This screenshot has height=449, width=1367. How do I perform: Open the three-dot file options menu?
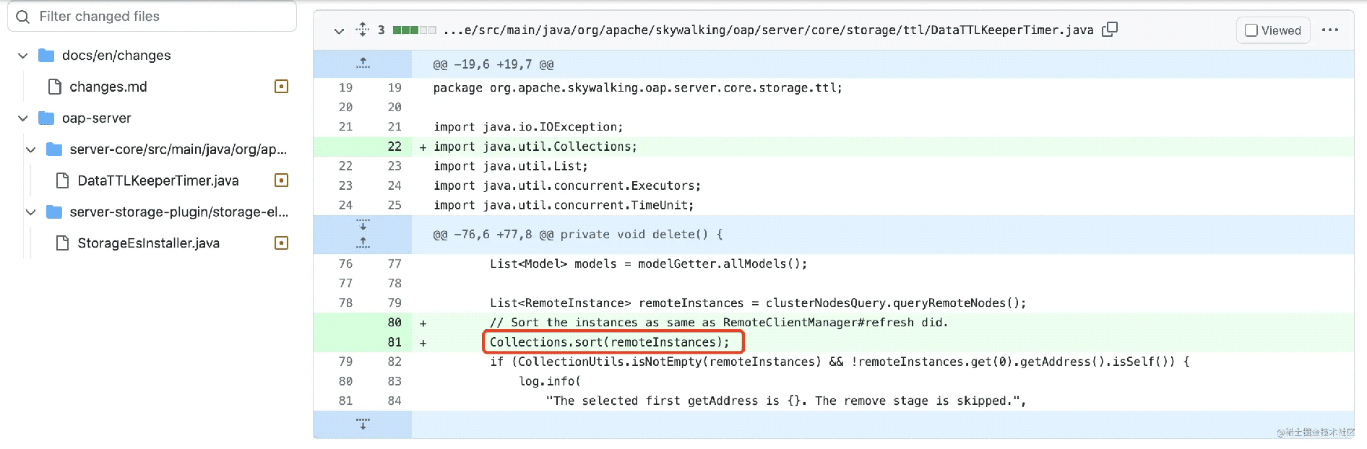(x=1330, y=30)
